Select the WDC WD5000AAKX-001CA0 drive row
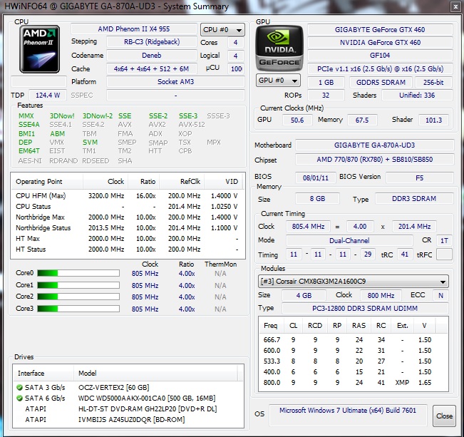464x437 pixels. [x=128, y=399]
